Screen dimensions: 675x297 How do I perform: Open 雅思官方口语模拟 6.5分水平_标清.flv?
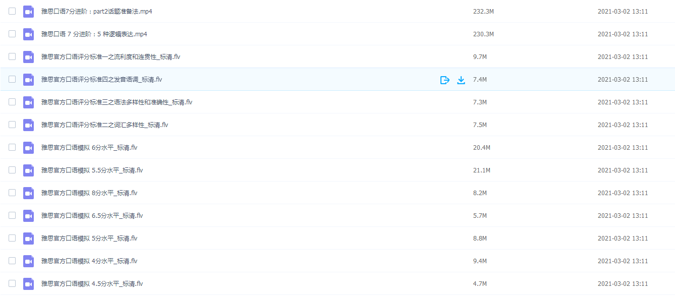tap(92, 216)
